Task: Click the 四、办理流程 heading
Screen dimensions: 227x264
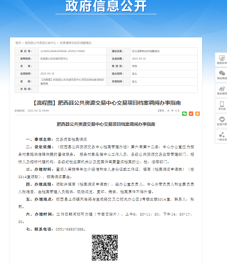Action: (40, 184)
